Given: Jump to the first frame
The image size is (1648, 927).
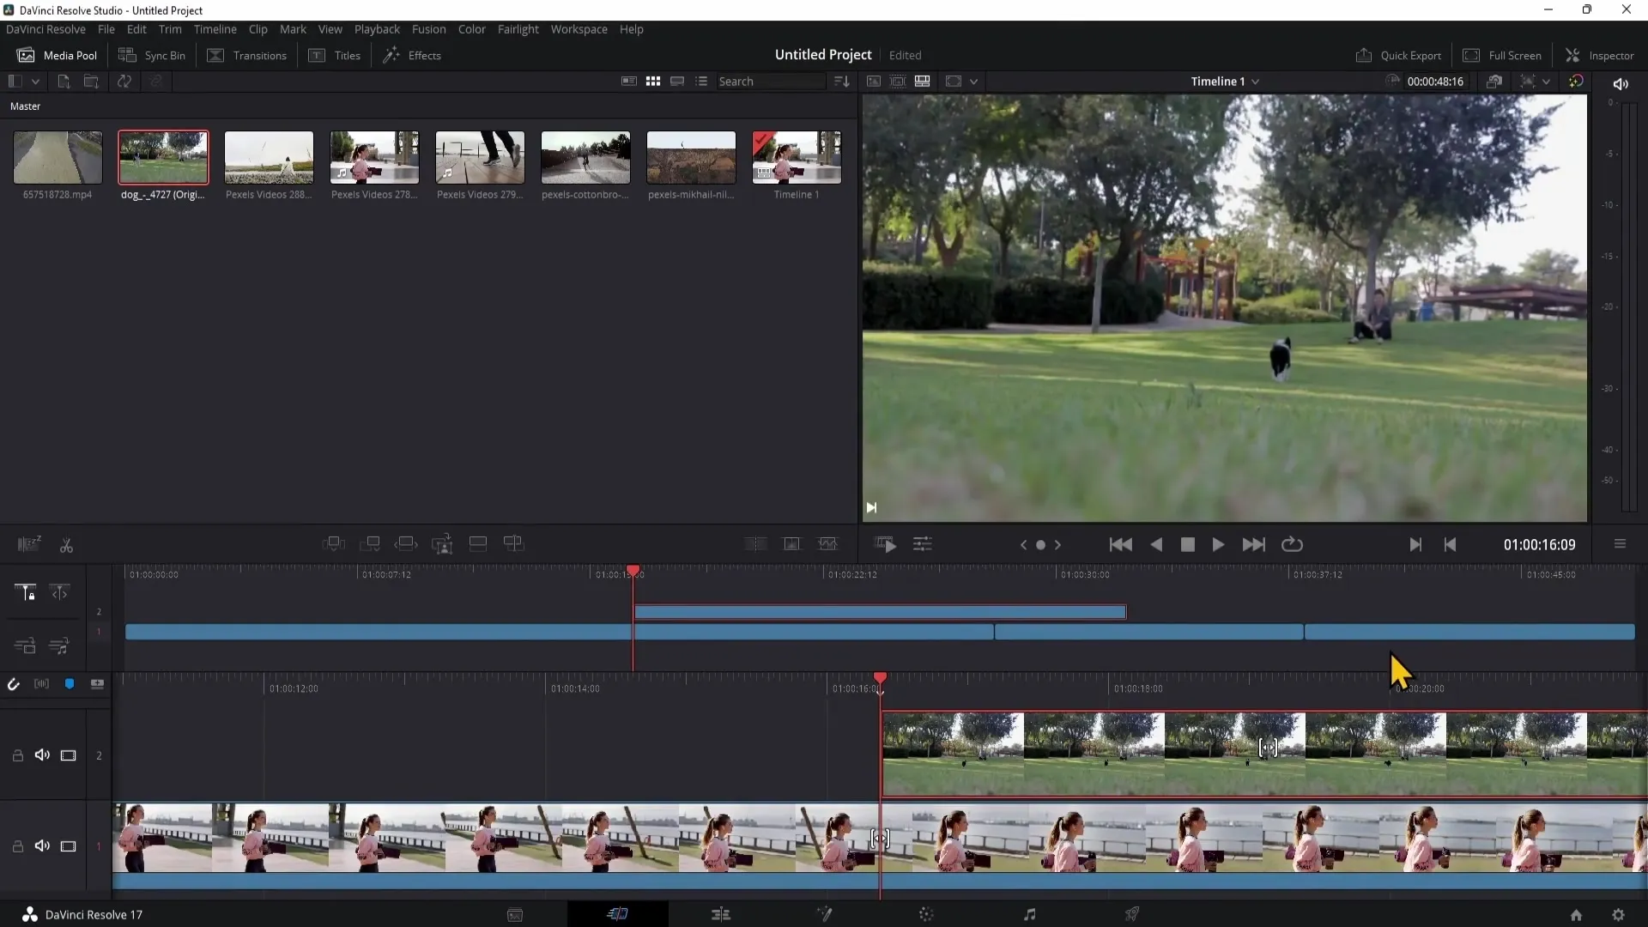Looking at the screenshot, I should 1121,545.
